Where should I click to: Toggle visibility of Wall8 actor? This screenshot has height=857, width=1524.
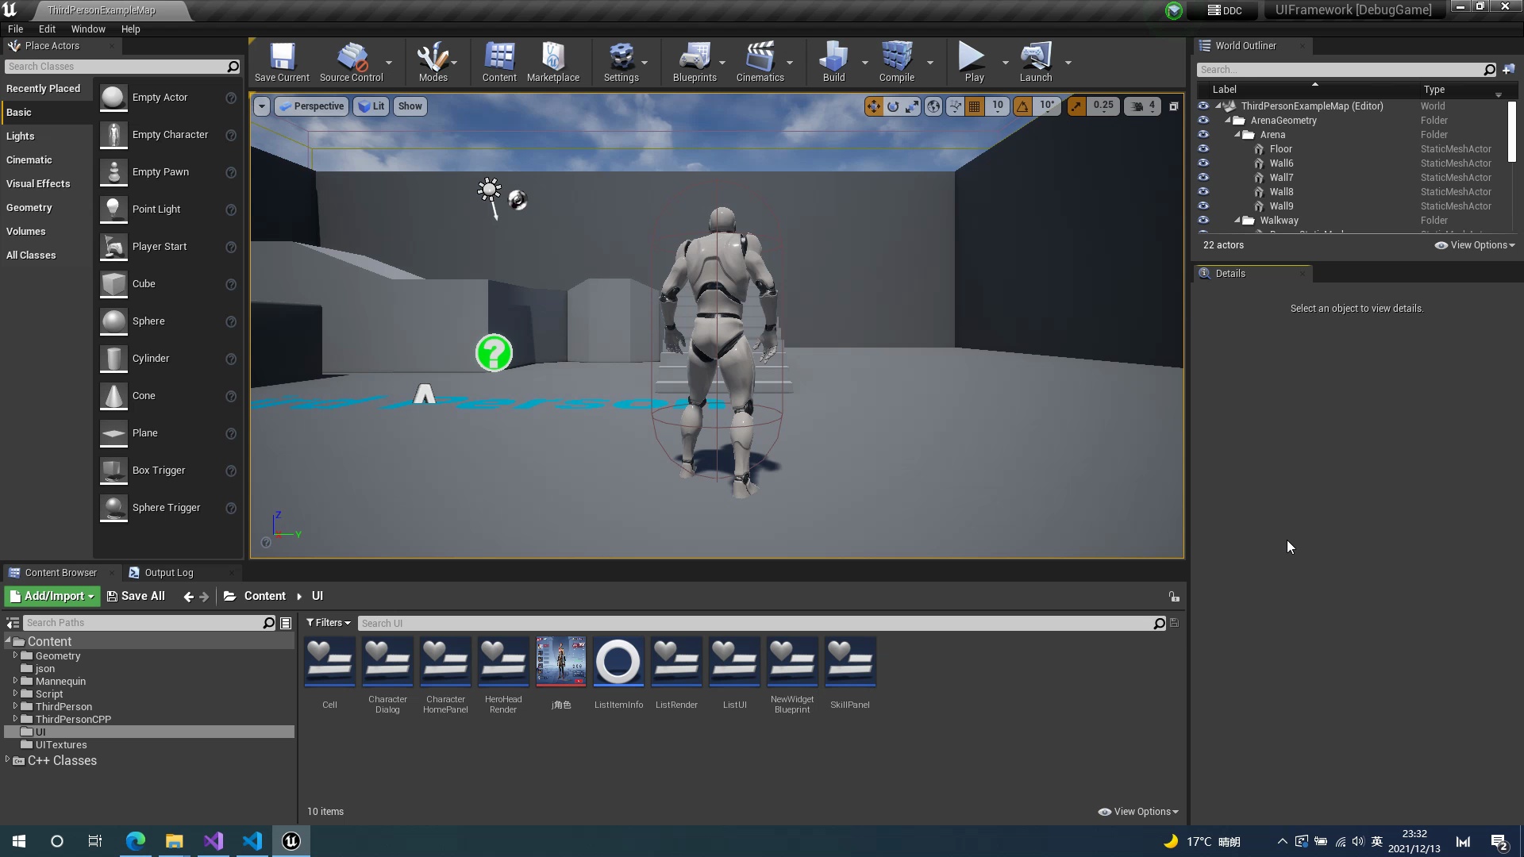point(1203,192)
